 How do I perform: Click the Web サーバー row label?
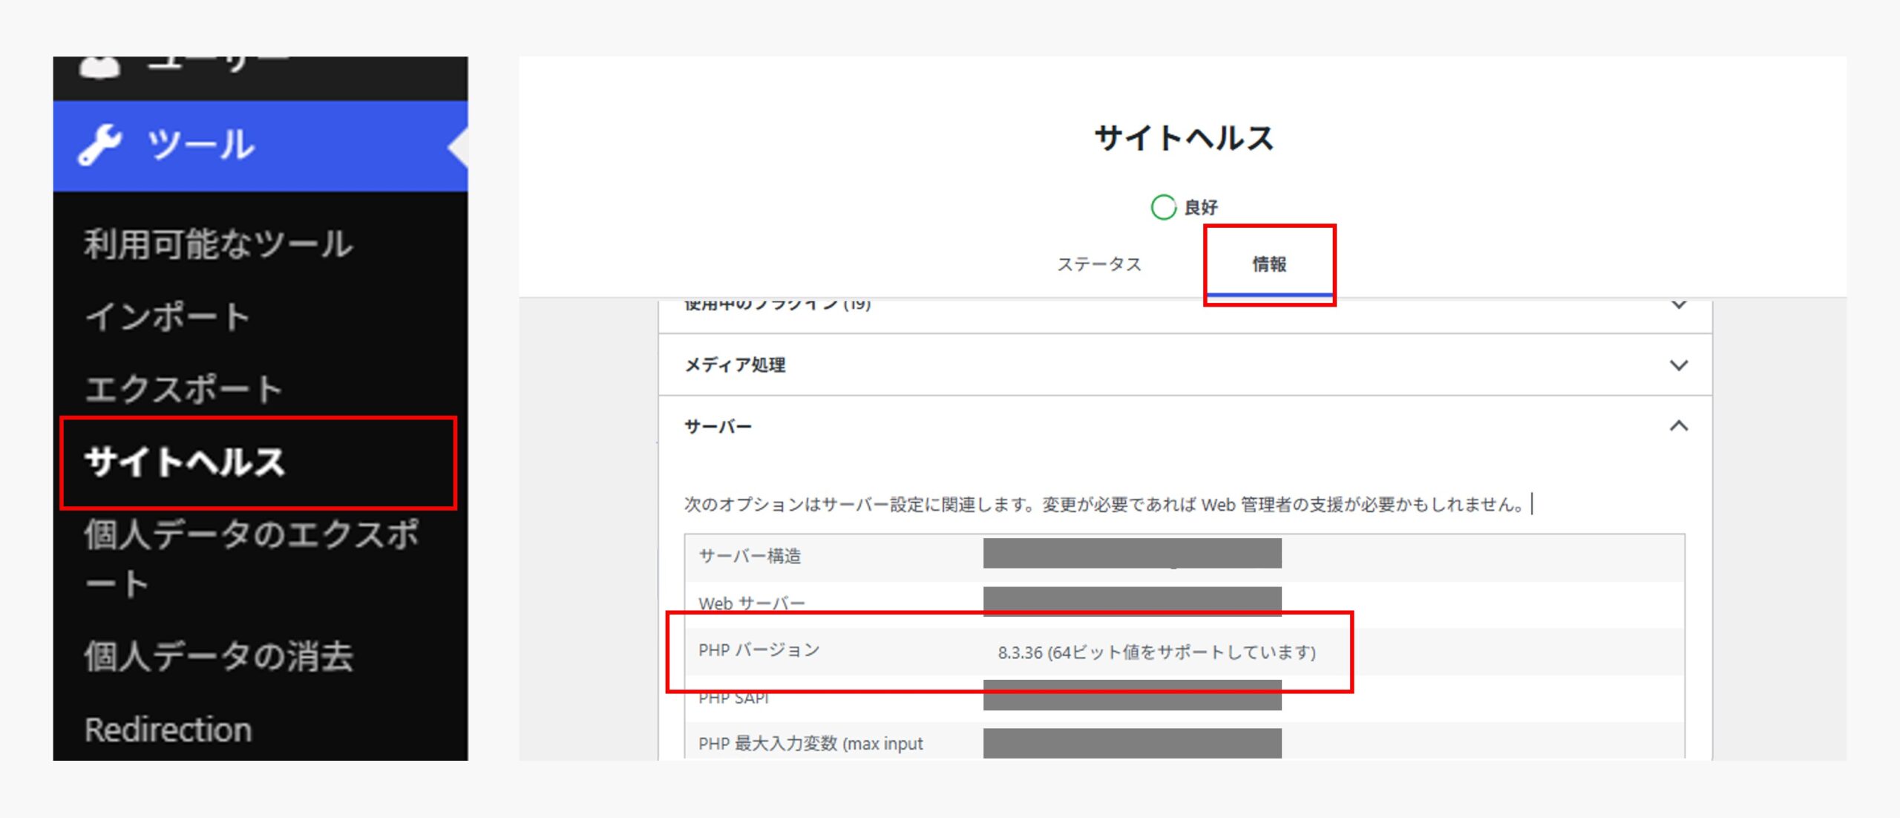pos(752,603)
